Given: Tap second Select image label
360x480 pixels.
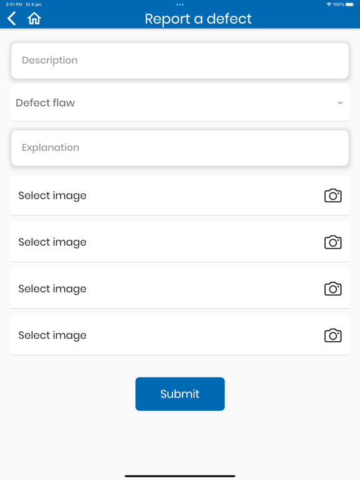Looking at the screenshot, I should 52,242.
